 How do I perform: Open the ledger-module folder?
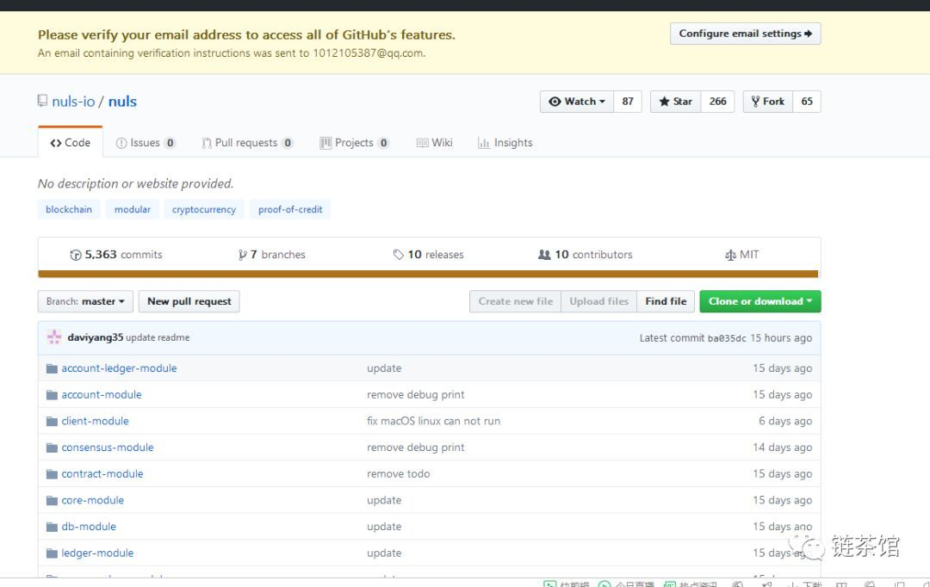pos(98,553)
